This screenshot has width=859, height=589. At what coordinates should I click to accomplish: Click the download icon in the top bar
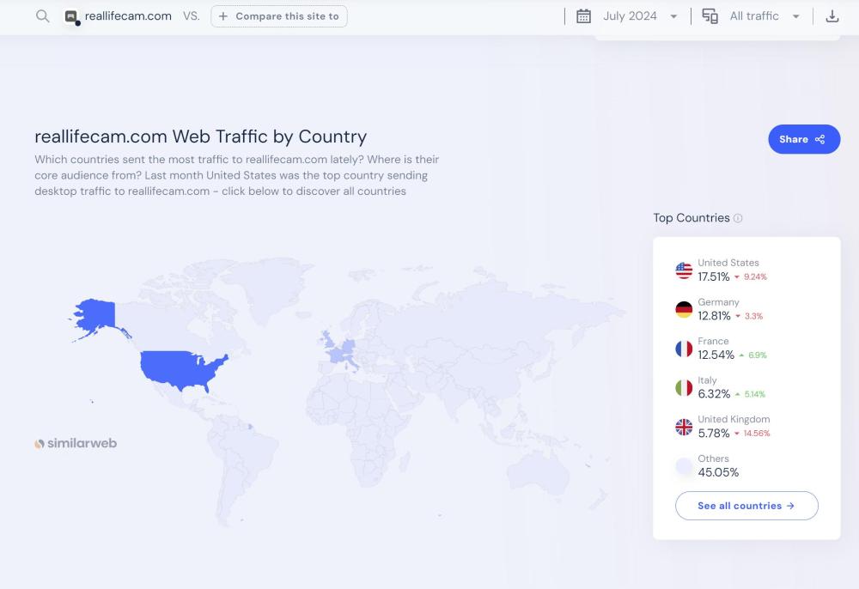pyautogui.click(x=832, y=16)
